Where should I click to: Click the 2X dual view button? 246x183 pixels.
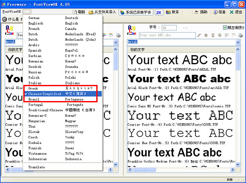159,12
